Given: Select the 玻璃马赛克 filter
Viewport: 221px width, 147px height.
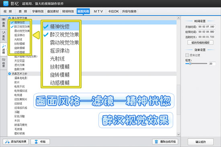Looking at the screenshot, I should click(x=21, y=125).
